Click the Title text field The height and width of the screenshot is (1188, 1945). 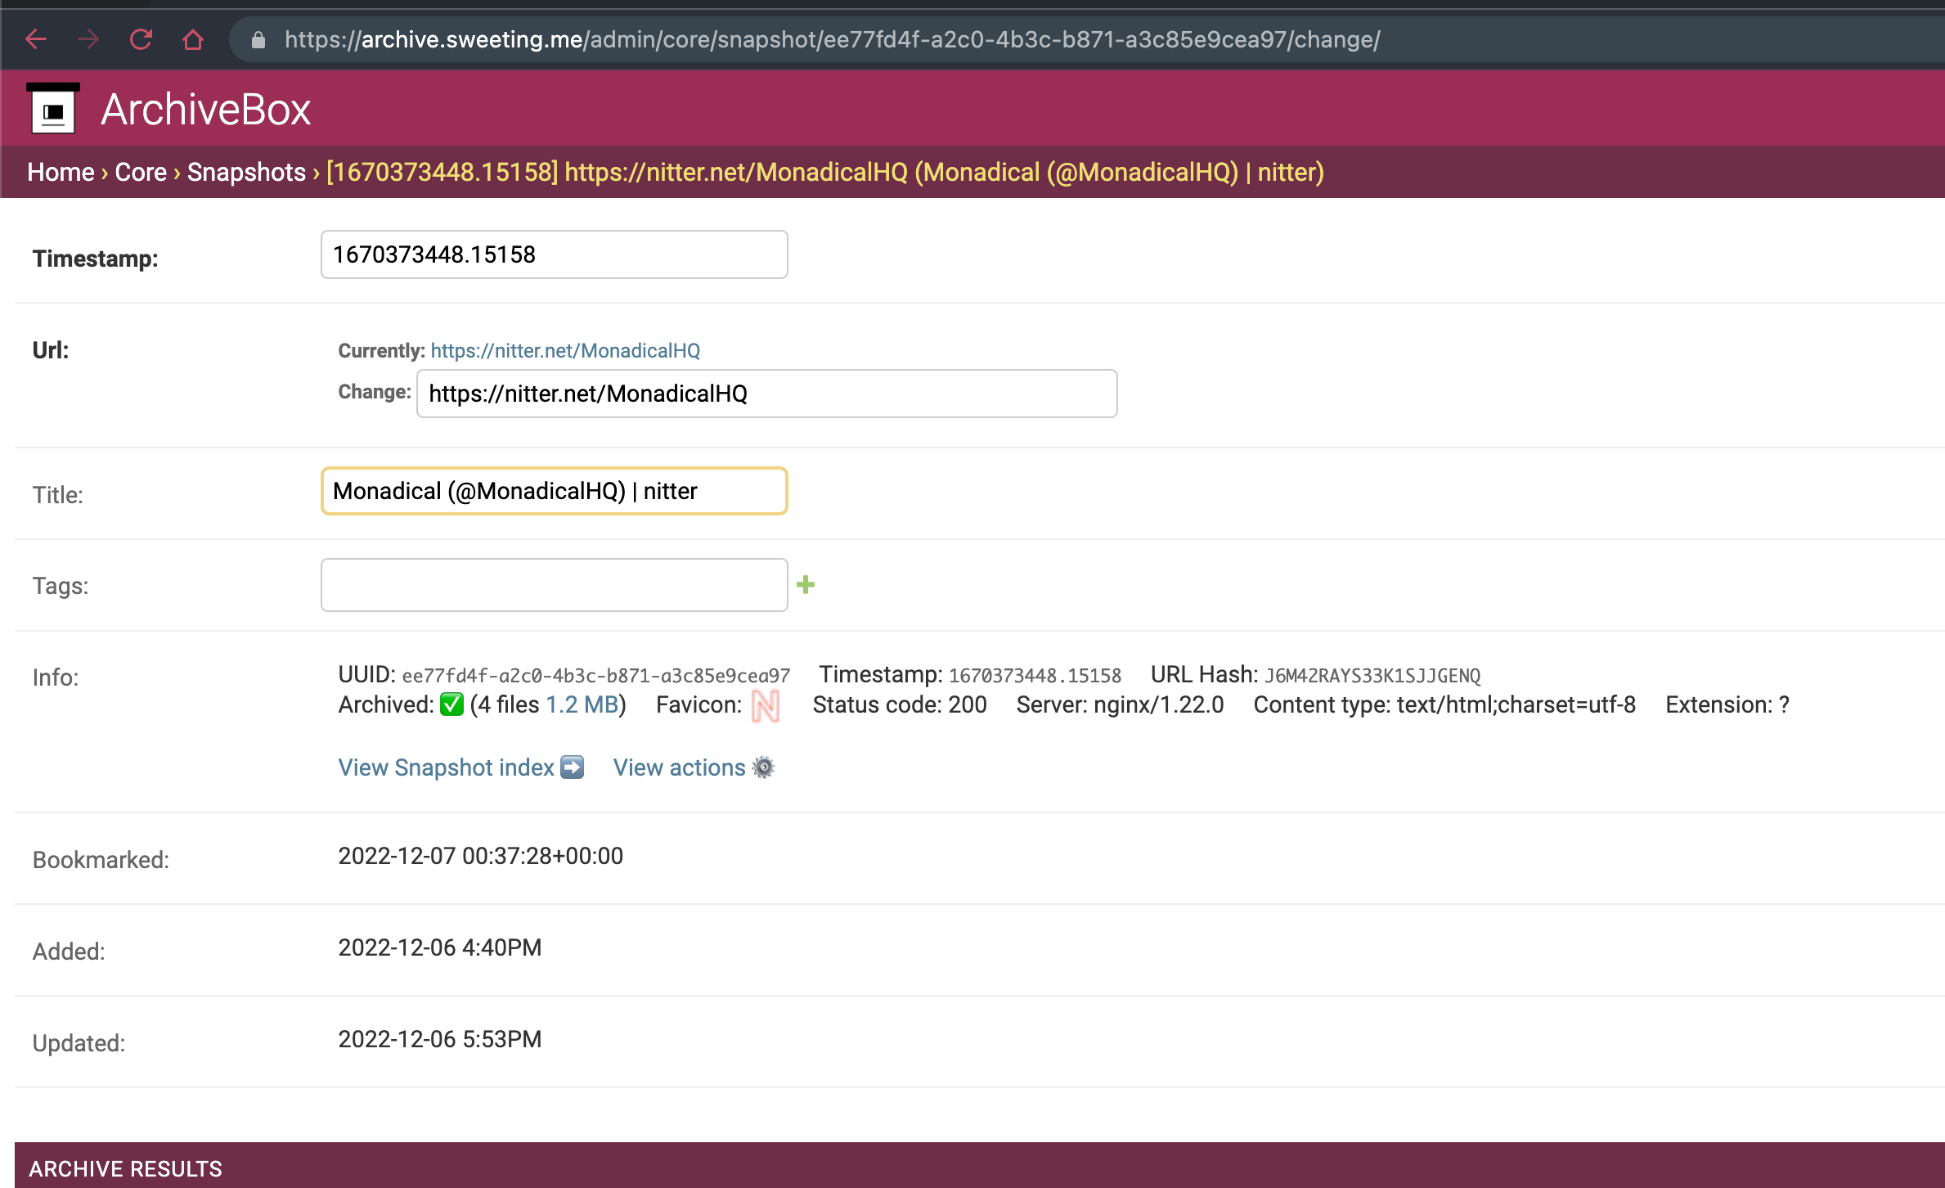pos(554,491)
